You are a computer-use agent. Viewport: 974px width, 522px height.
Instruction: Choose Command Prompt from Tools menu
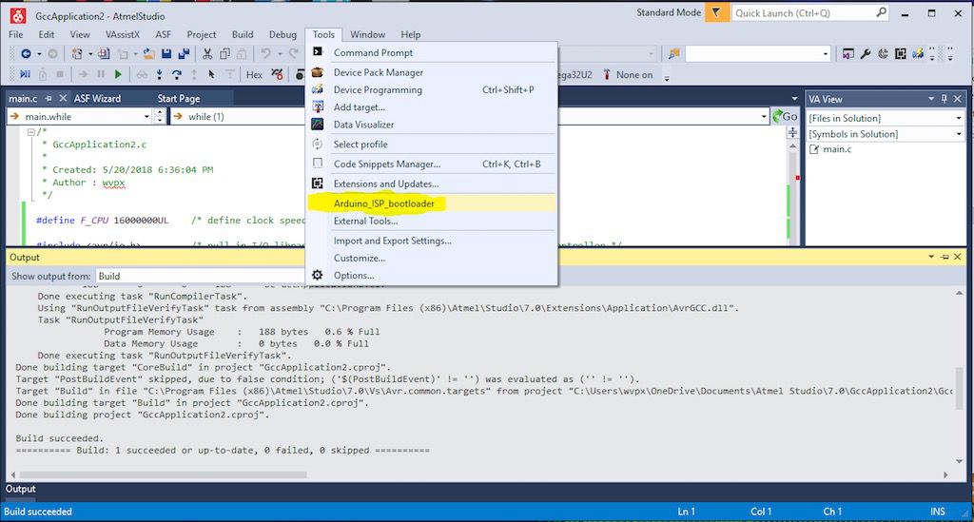tap(432, 52)
